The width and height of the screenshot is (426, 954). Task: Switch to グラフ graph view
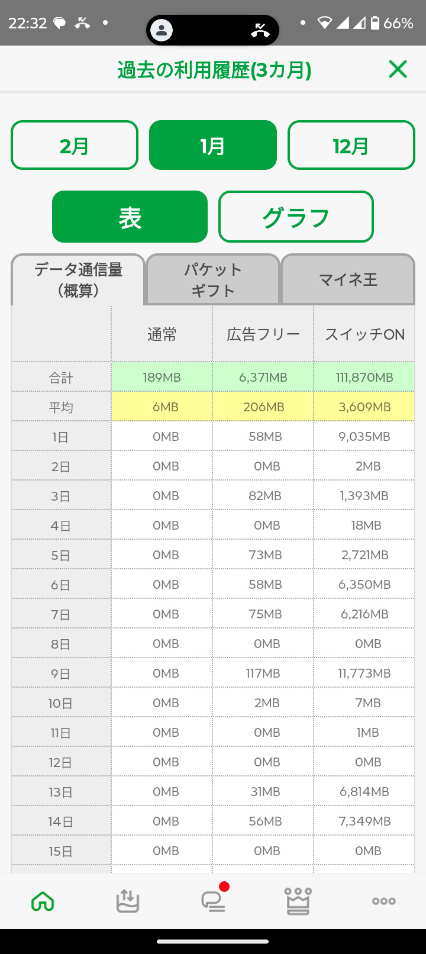[296, 217]
